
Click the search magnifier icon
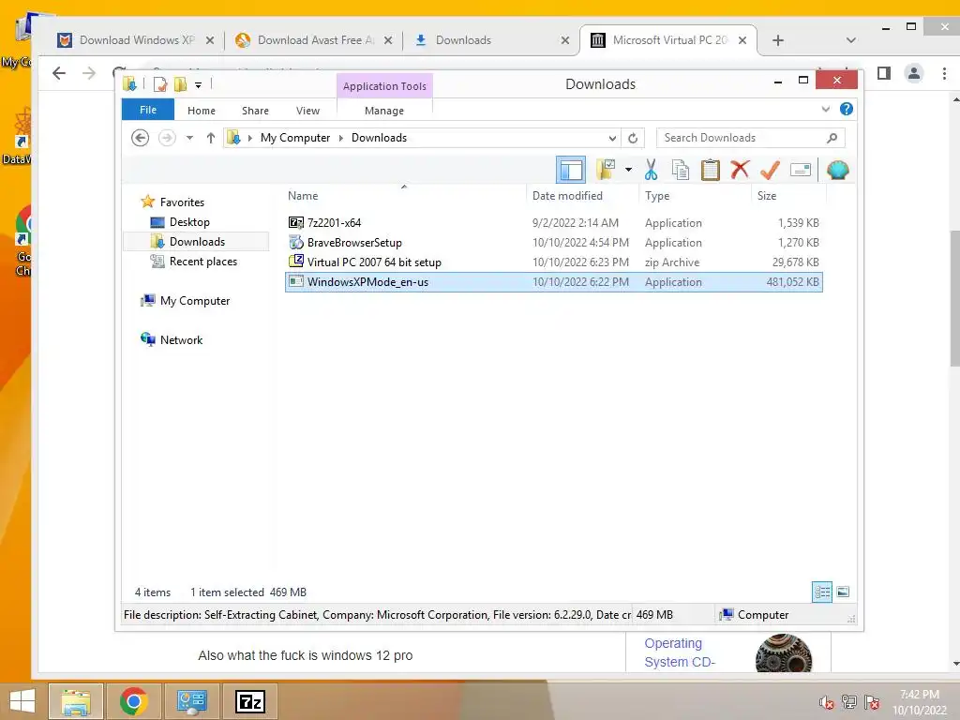point(832,138)
